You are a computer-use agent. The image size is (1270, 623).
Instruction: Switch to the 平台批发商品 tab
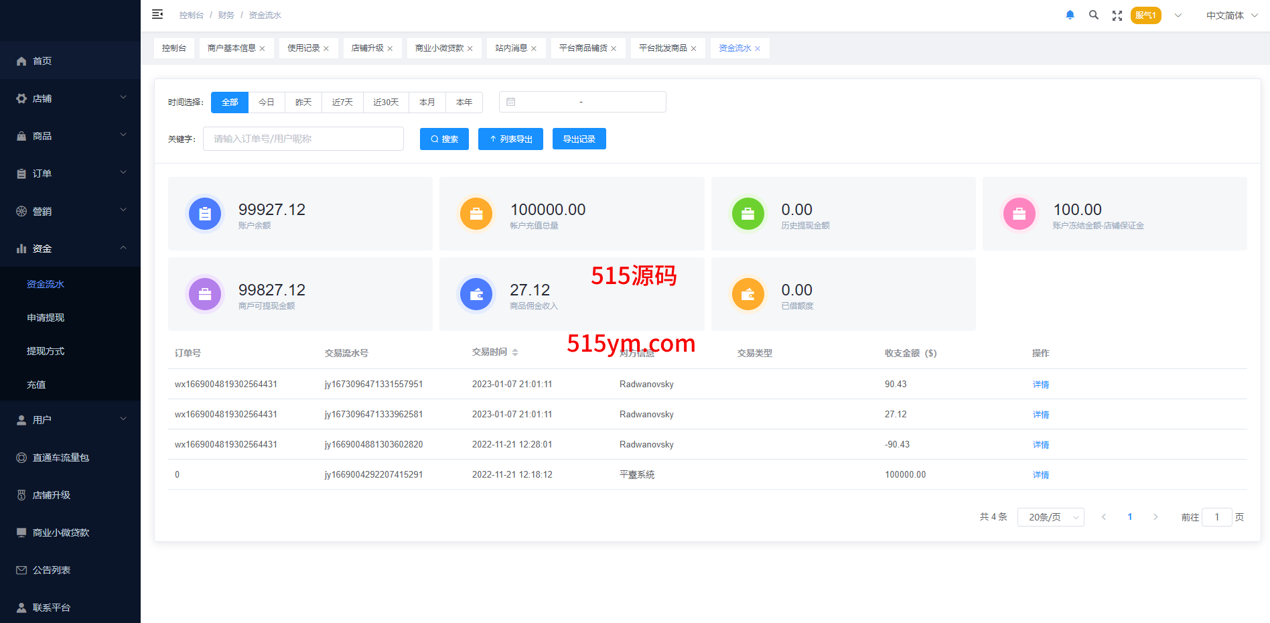[x=662, y=48]
